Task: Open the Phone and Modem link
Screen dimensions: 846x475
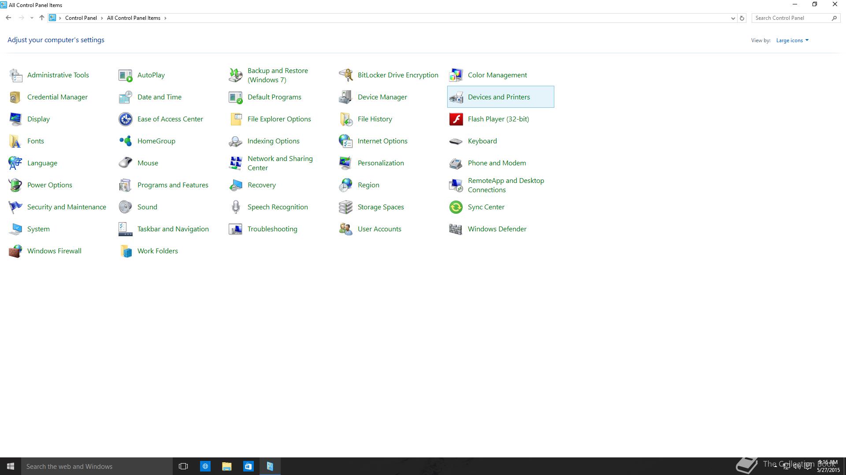Action: (x=497, y=163)
